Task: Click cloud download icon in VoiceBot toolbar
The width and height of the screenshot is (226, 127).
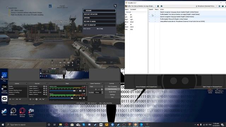Action: coord(161,6)
